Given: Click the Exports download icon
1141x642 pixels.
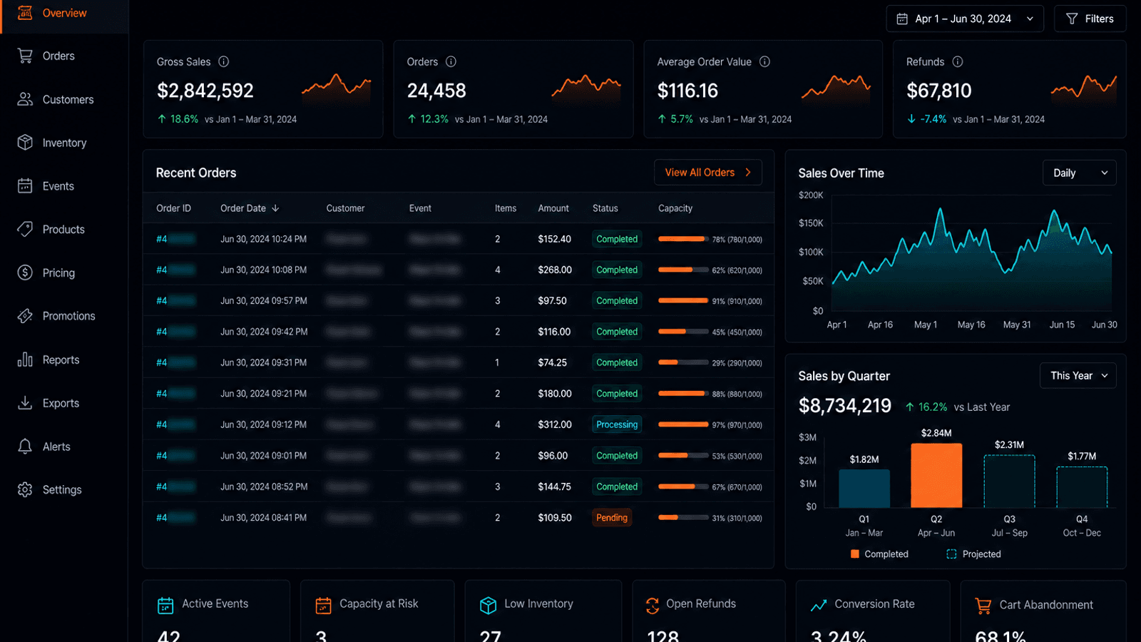Looking at the screenshot, I should pyautogui.click(x=25, y=403).
